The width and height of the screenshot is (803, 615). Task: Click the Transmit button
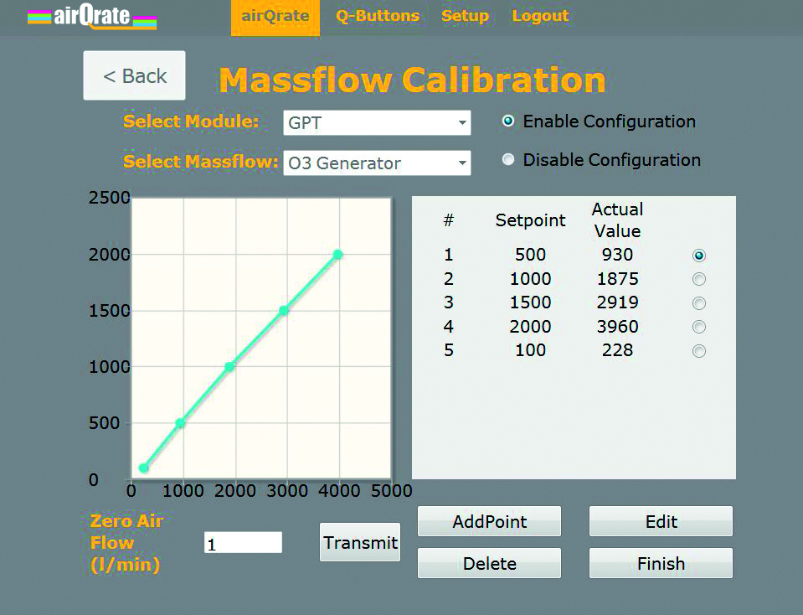point(360,542)
